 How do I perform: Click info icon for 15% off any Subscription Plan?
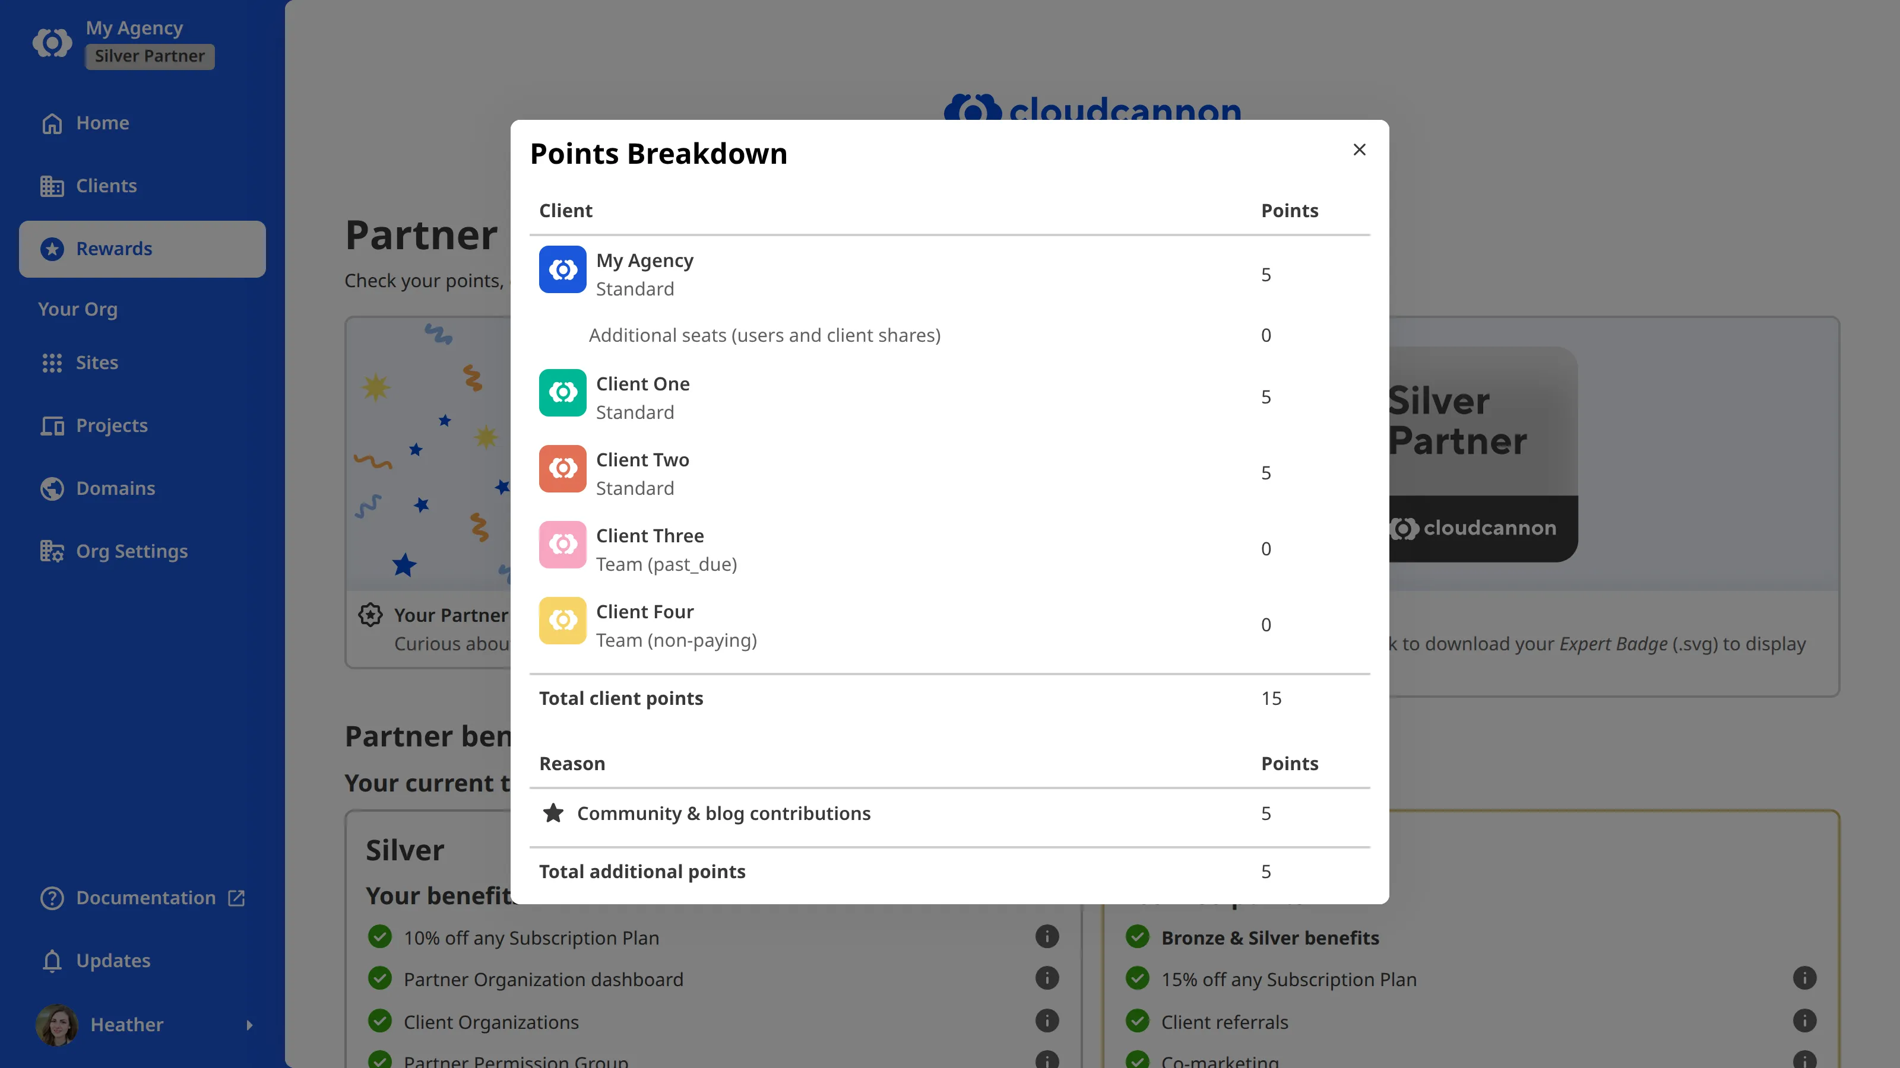click(x=1804, y=978)
